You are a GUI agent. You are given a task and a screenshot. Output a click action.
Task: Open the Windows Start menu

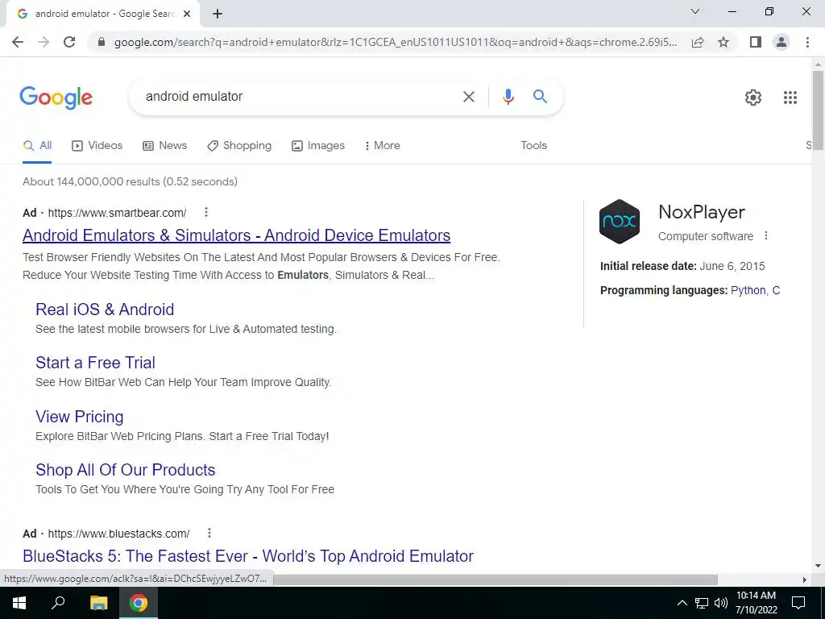pyautogui.click(x=19, y=603)
